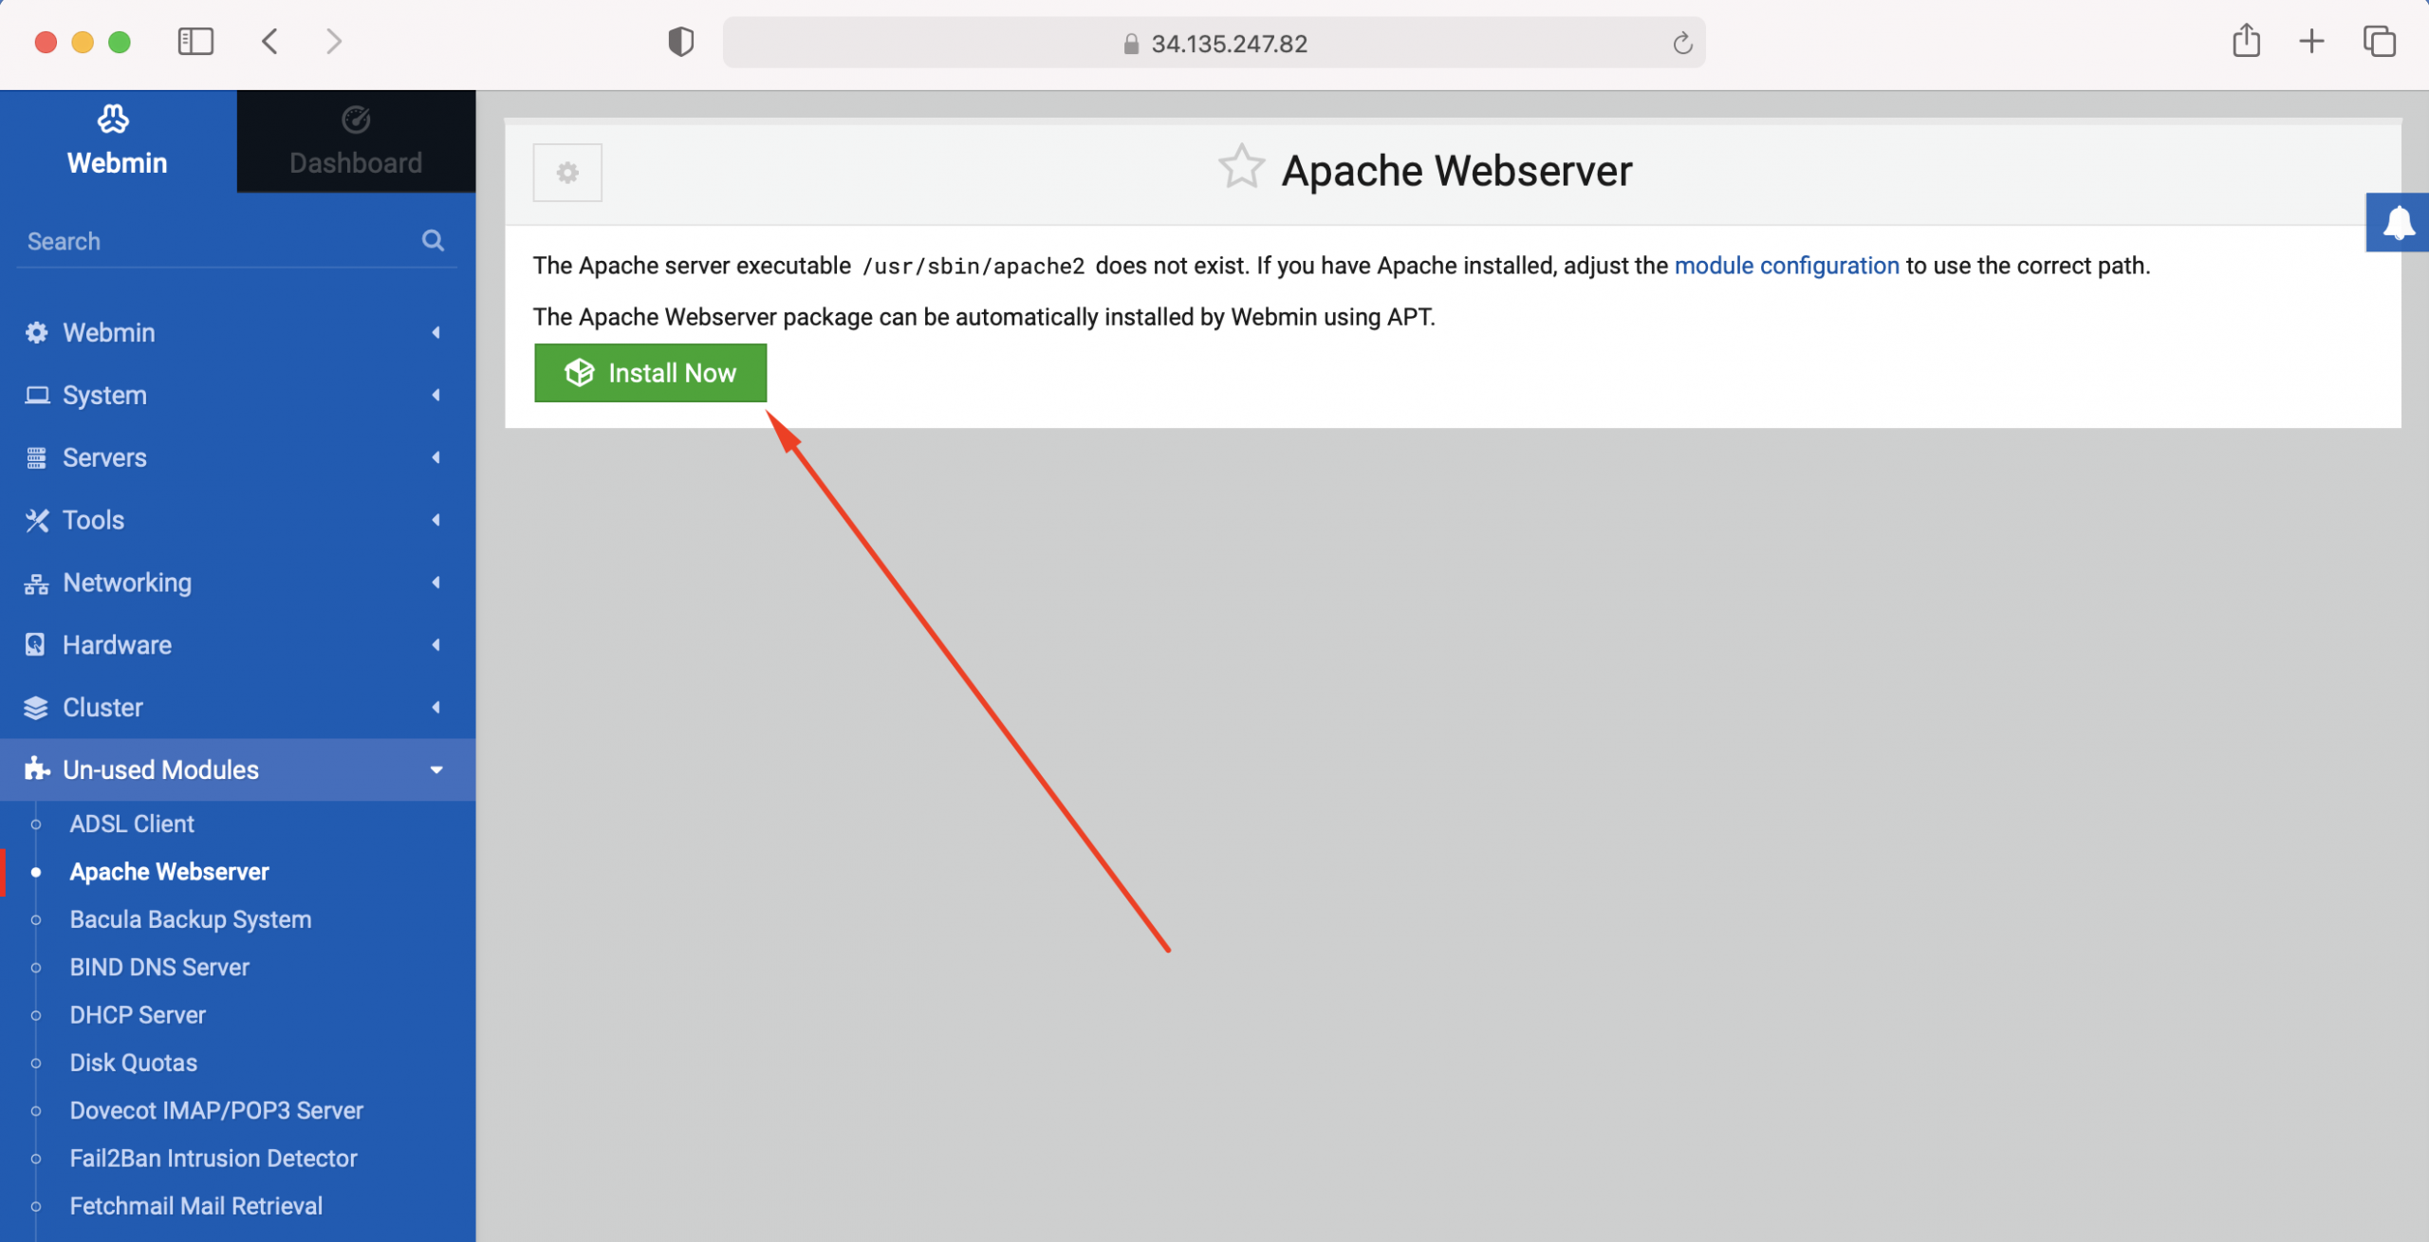The width and height of the screenshot is (2429, 1242).
Task: Click the System laptop icon
Action: coord(37,395)
